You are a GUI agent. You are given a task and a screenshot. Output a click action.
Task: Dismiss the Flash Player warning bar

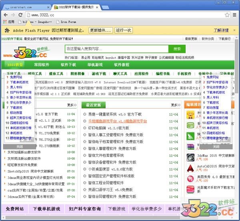(234, 30)
